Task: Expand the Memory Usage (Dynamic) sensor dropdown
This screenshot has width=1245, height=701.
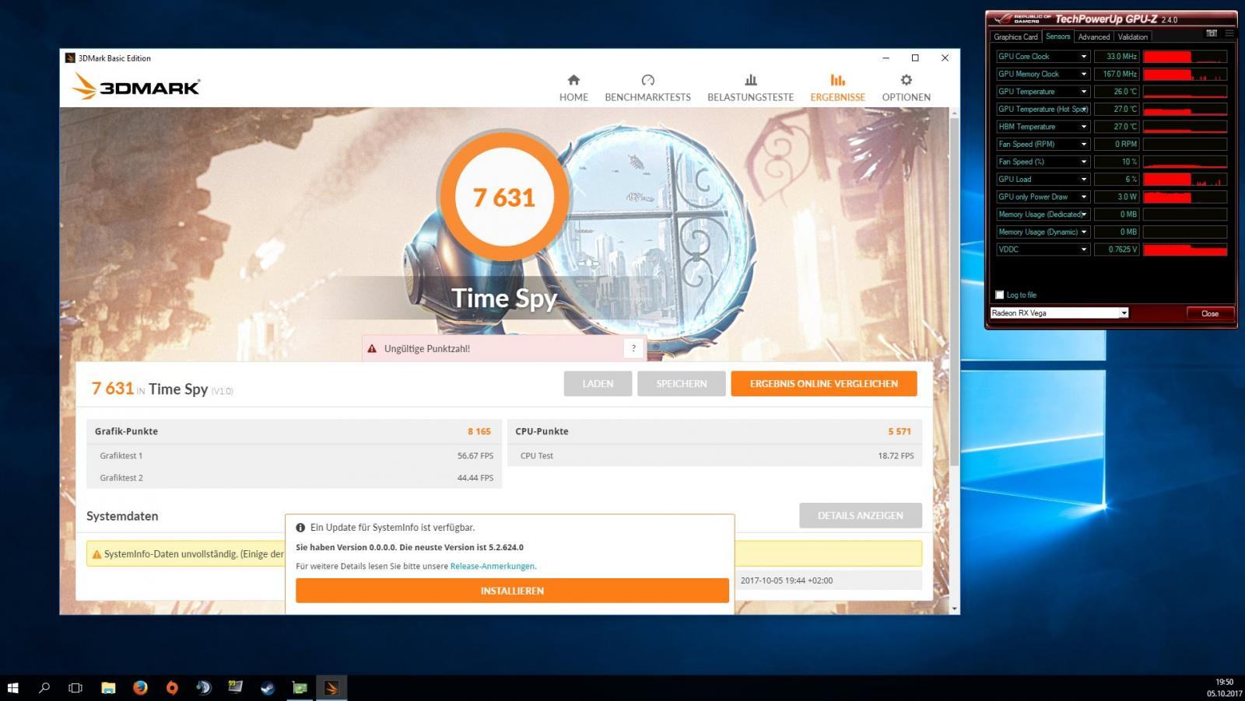Action: [1083, 232]
